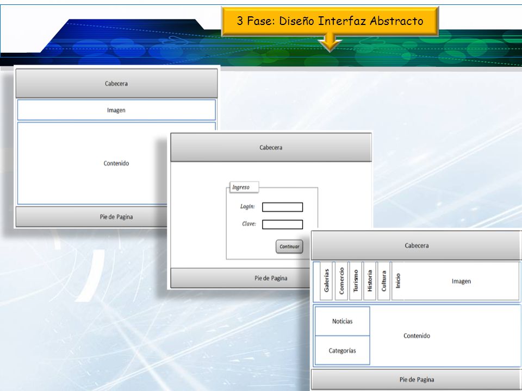Click the slide title 3 Fase: Diseño Interfaz Abstracto

click(330, 21)
